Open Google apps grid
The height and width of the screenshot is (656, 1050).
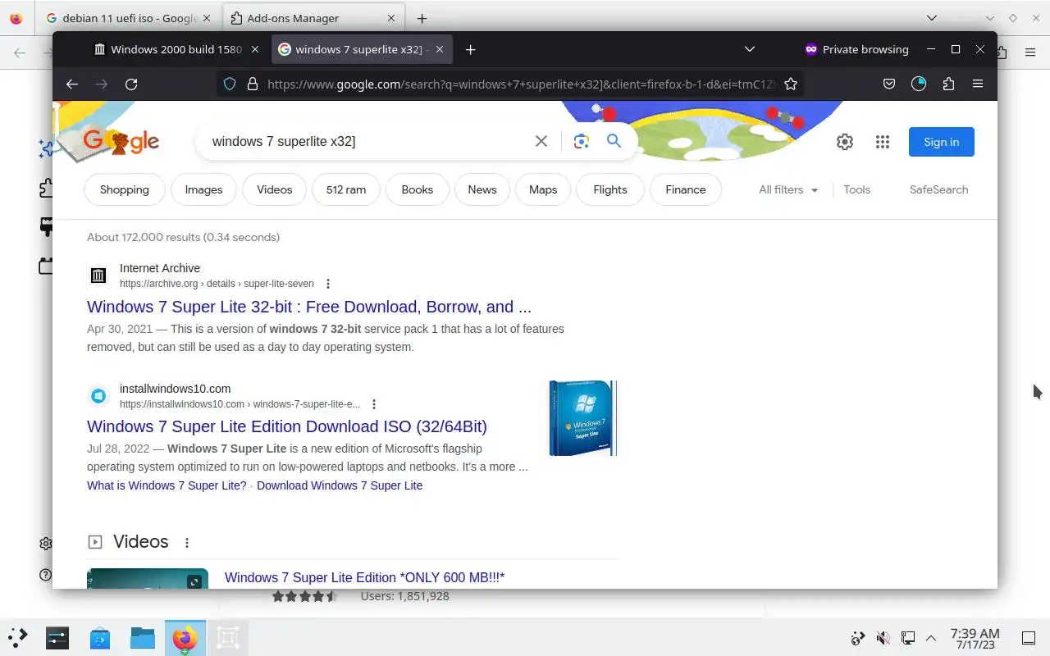[x=883, y=142]
